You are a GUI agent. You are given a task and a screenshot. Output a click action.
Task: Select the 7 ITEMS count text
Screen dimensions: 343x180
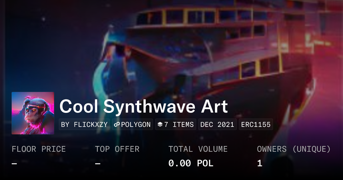coord(179,125)
